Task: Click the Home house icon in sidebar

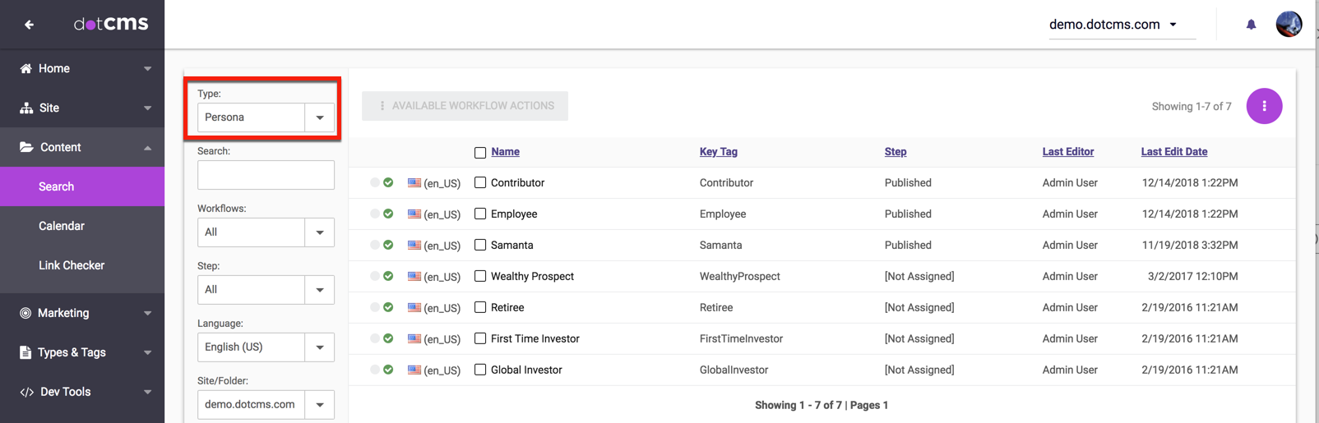Action: pyautogui.click(x=25, y=69)
